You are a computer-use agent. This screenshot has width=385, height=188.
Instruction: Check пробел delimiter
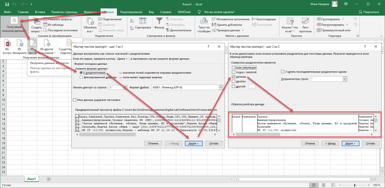tap(233, 82)
